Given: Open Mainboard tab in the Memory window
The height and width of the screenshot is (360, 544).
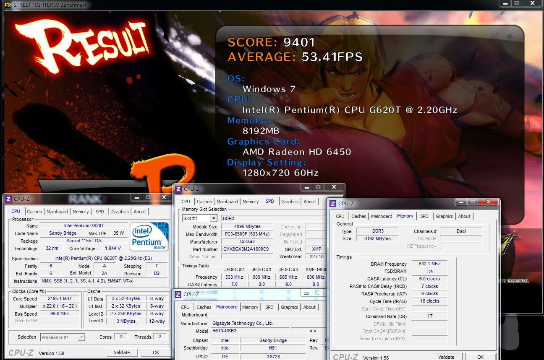Looking at the screenshot, I should pos(382,216).
